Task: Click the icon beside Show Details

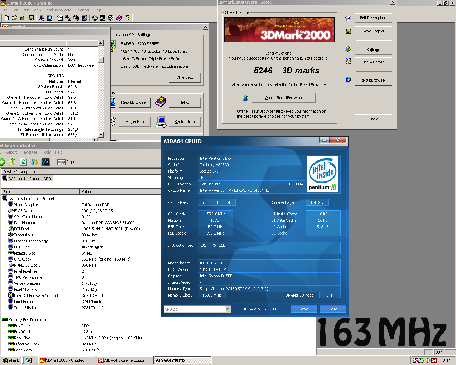Action: [348, 61]
